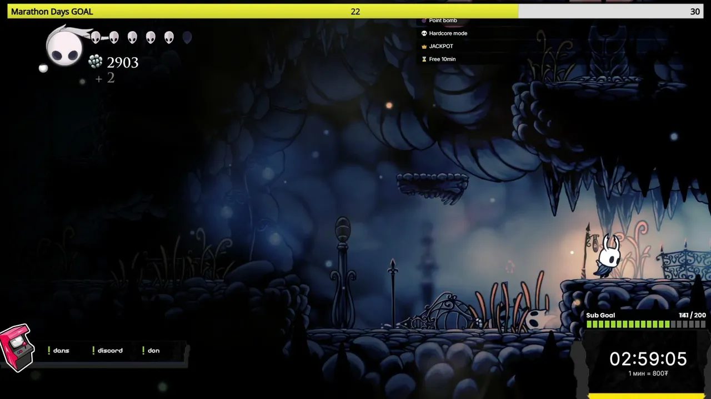Viewport: 711px width, 399px height.
Task: Click the Sub Goal label
Action: click(600, 315)
